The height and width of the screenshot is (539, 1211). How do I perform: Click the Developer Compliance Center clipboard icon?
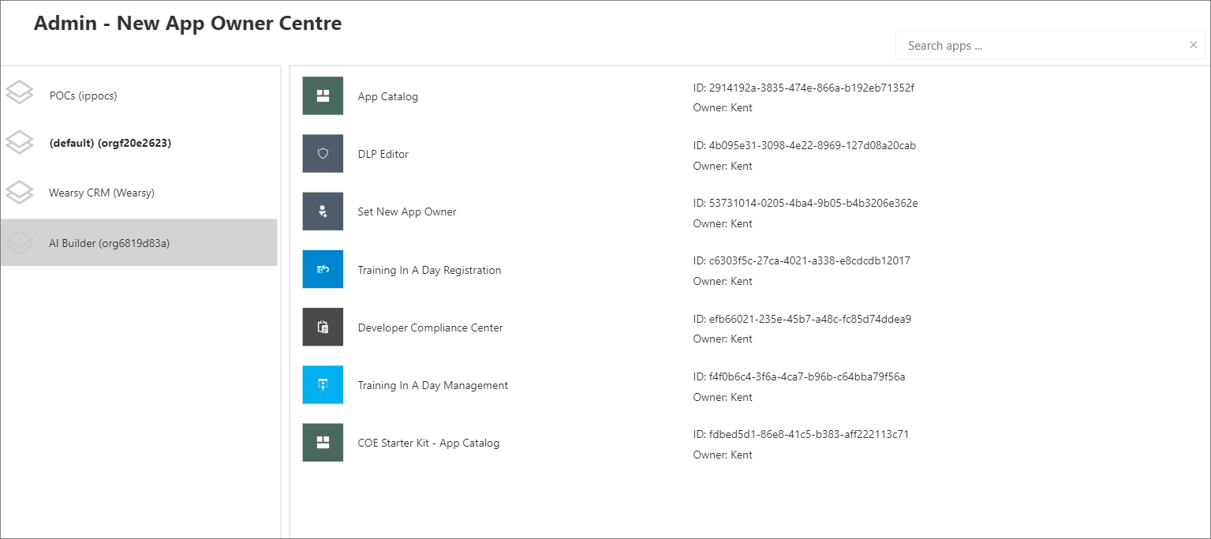click(x=323, y=327)
